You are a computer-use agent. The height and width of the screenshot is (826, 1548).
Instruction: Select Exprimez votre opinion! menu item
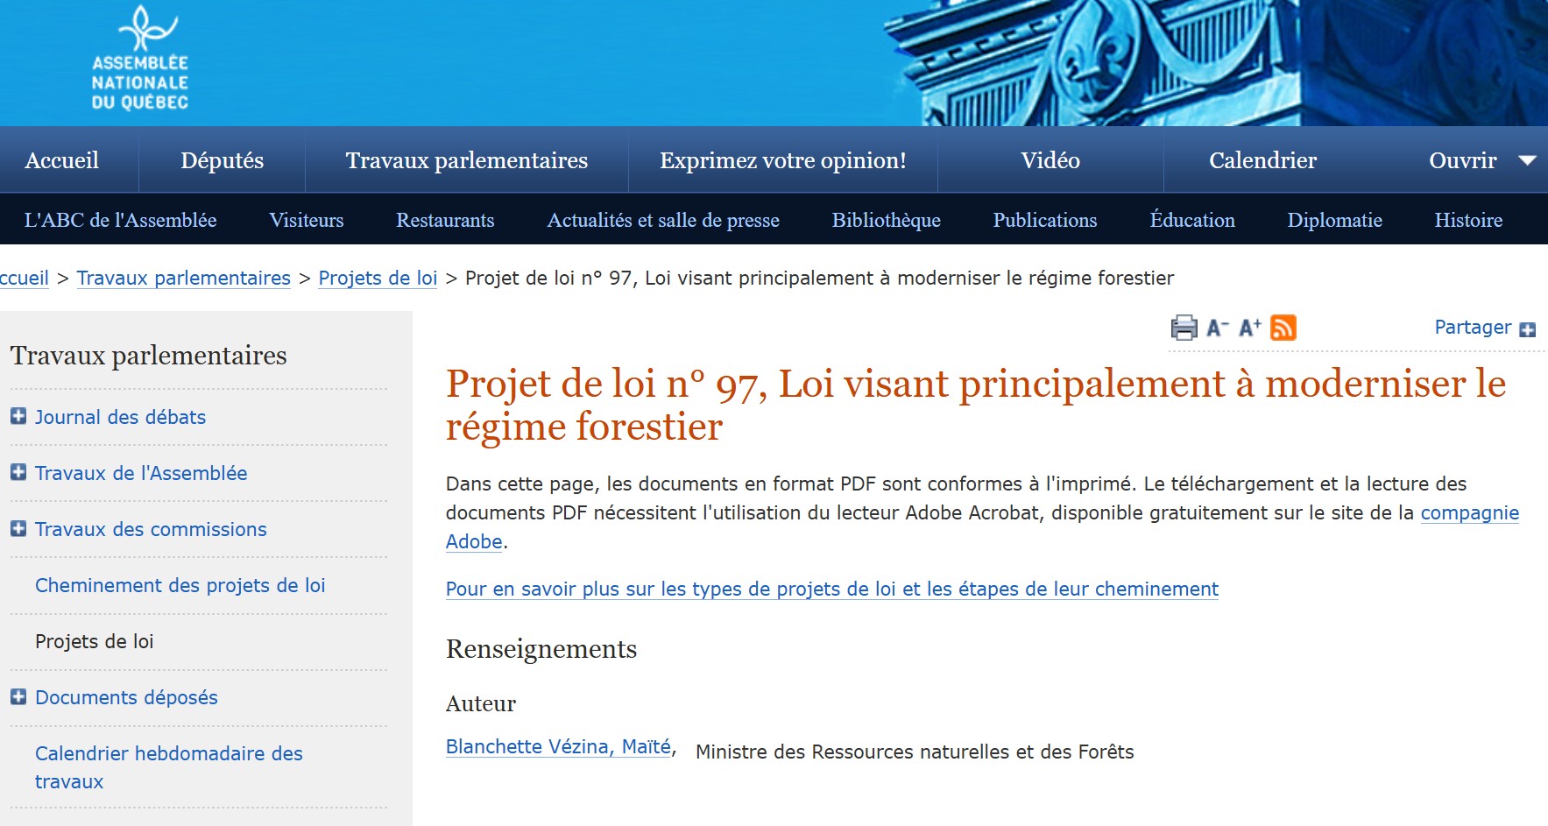coord(783,160)
